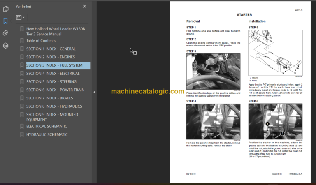Go to Table of Contents bookmark
This screenshot has width=316, height=185.
coord(41,41)
